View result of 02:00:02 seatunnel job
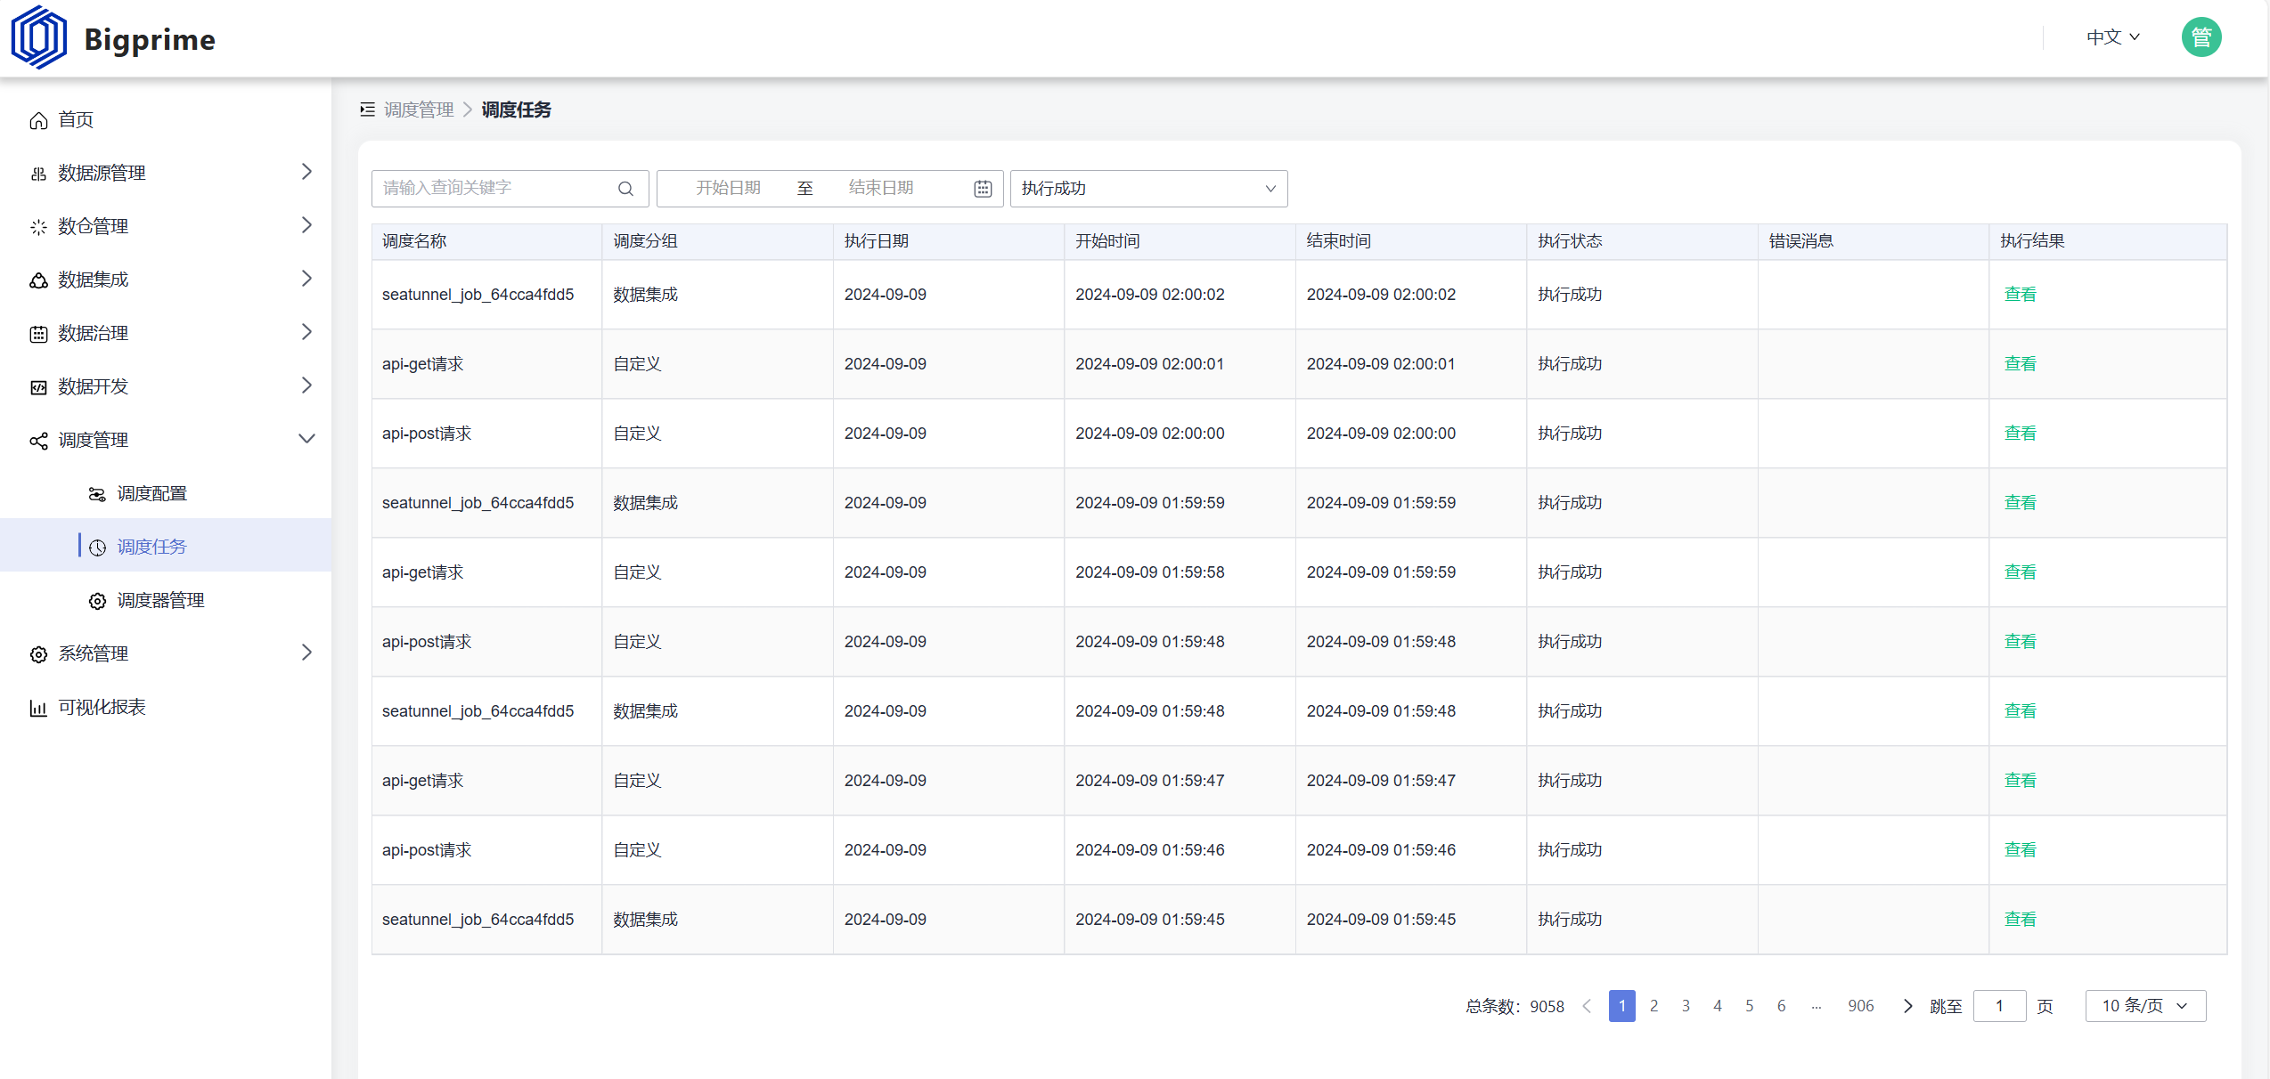Viewport: 2270px width, 1079px height. [2020, 295]
